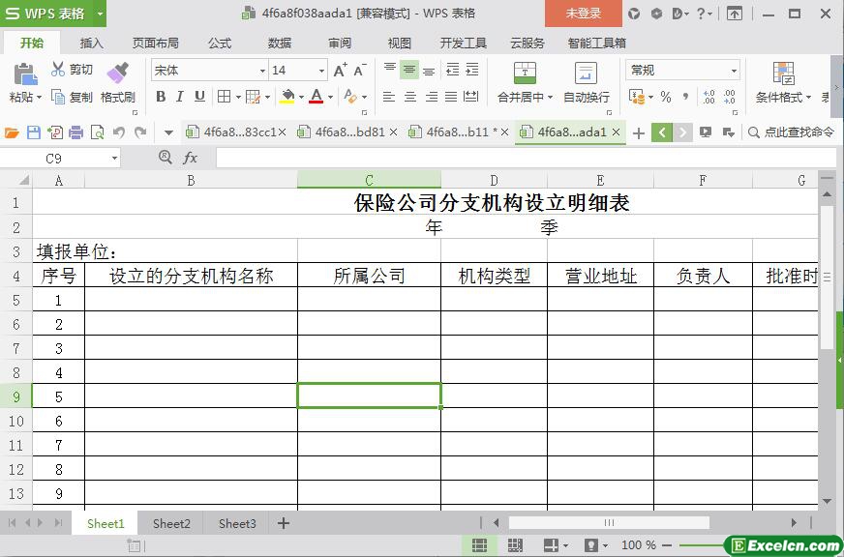The width and height of the screenshot is (844, 557).
Task: Click the Merge and Center icon
Action: (x=525, y=73)
